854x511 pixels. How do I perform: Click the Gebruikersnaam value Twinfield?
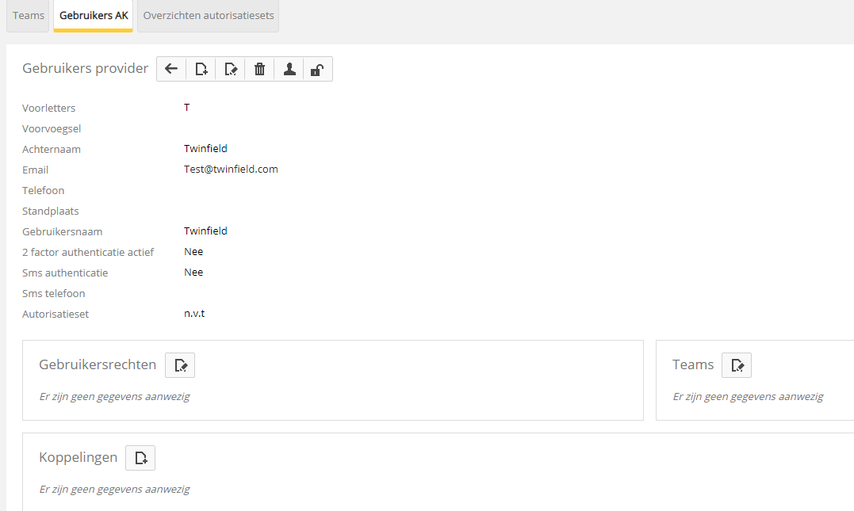coord(205,231)
